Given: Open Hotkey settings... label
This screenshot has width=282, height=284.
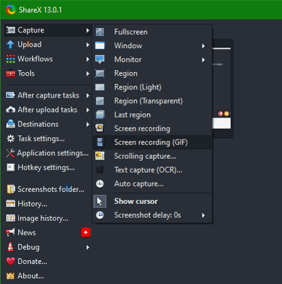Looking at the screenshot, I should [46, 168].
